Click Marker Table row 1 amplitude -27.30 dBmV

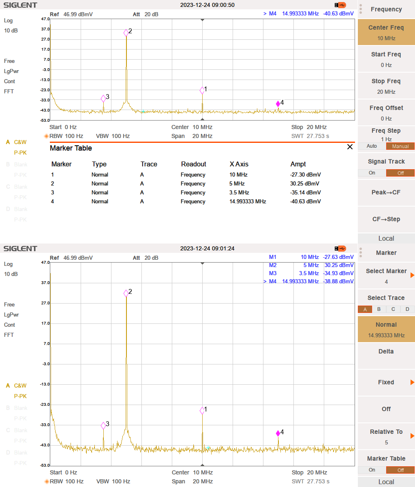tap(306, 175)
